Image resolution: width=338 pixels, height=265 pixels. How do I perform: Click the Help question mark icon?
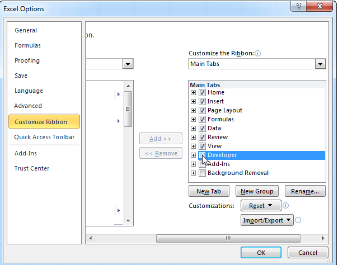point(299,6)
